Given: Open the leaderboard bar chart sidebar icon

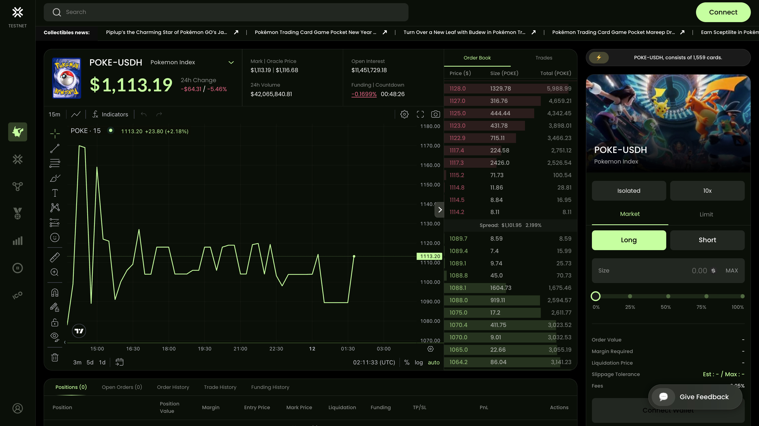Looking at the screenshot, I should pos(18,241).
